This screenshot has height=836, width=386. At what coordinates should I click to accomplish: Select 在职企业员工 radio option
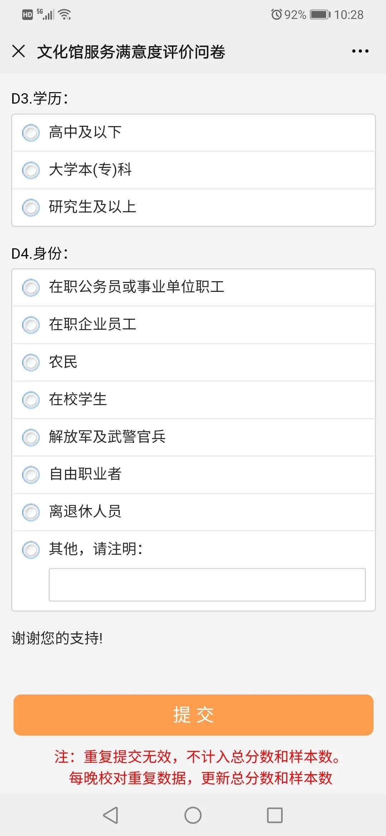31,325
